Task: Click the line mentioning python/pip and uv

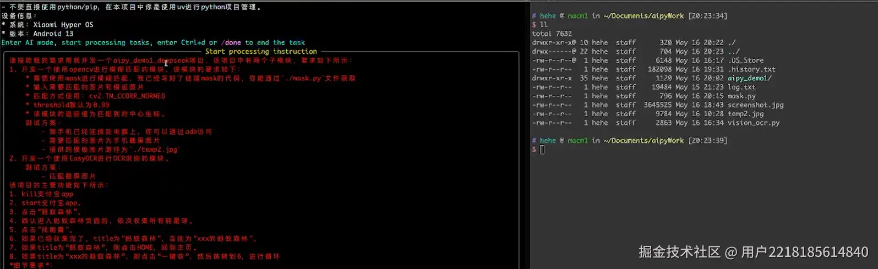Action: coord(132,7)
